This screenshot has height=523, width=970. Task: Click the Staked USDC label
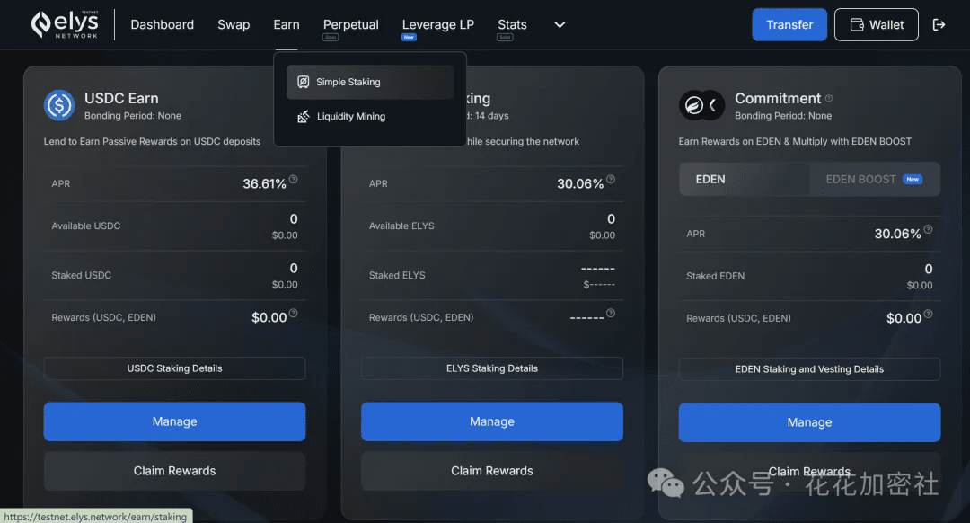pos(81,275)
